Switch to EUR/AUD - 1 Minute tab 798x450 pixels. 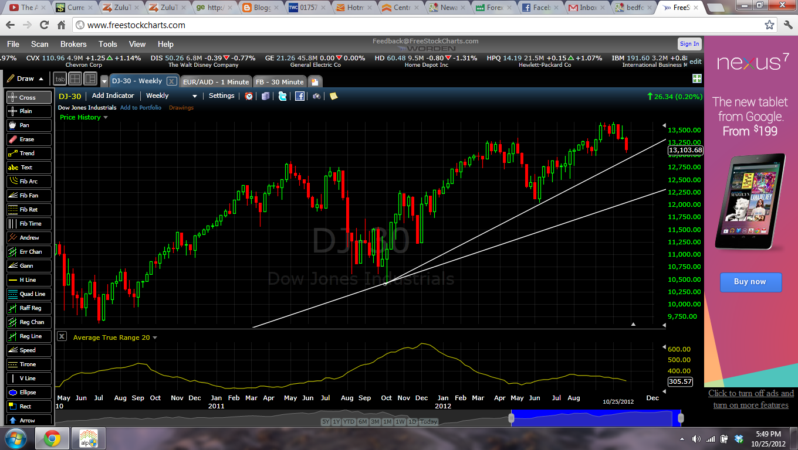pos(215,81)
